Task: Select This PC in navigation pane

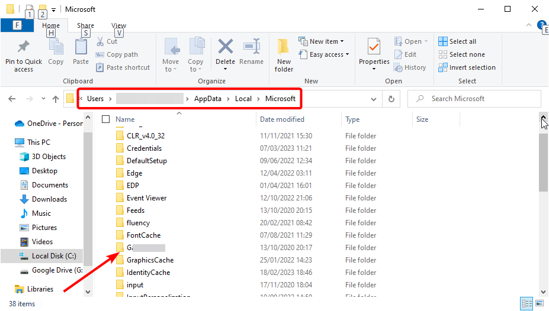Action: coord(33,142)
